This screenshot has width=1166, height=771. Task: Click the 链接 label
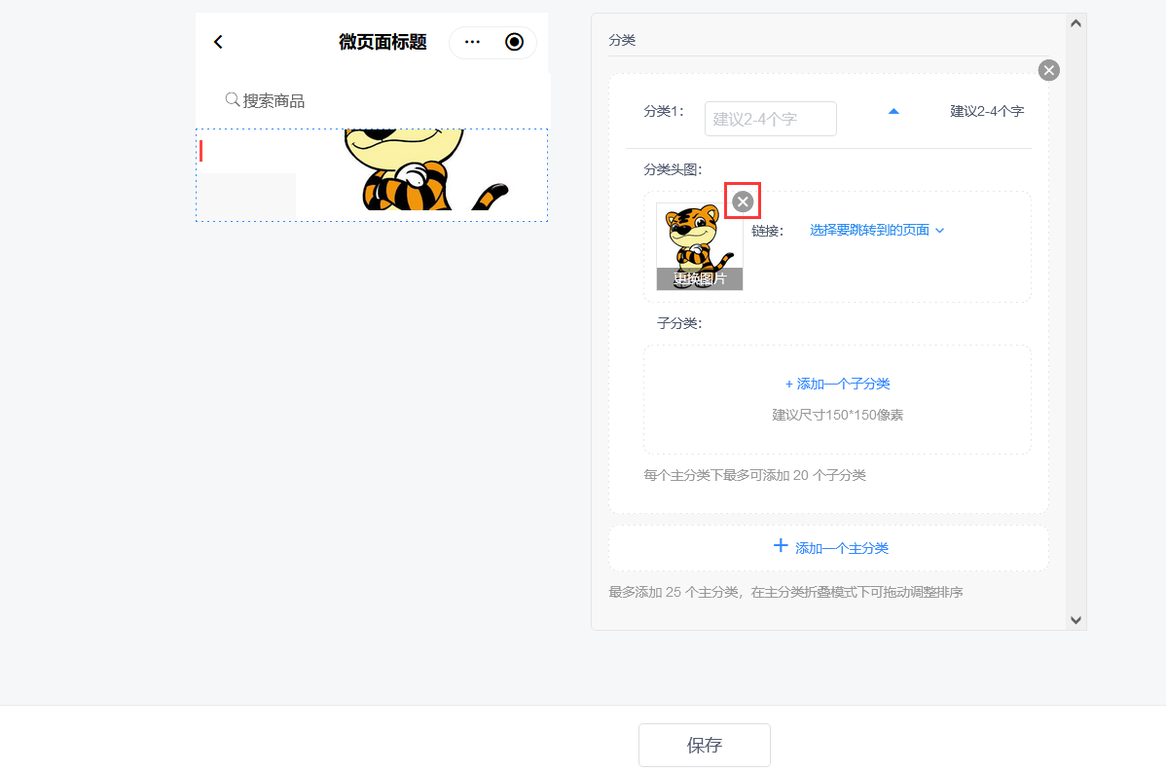(x=767, y=232)
